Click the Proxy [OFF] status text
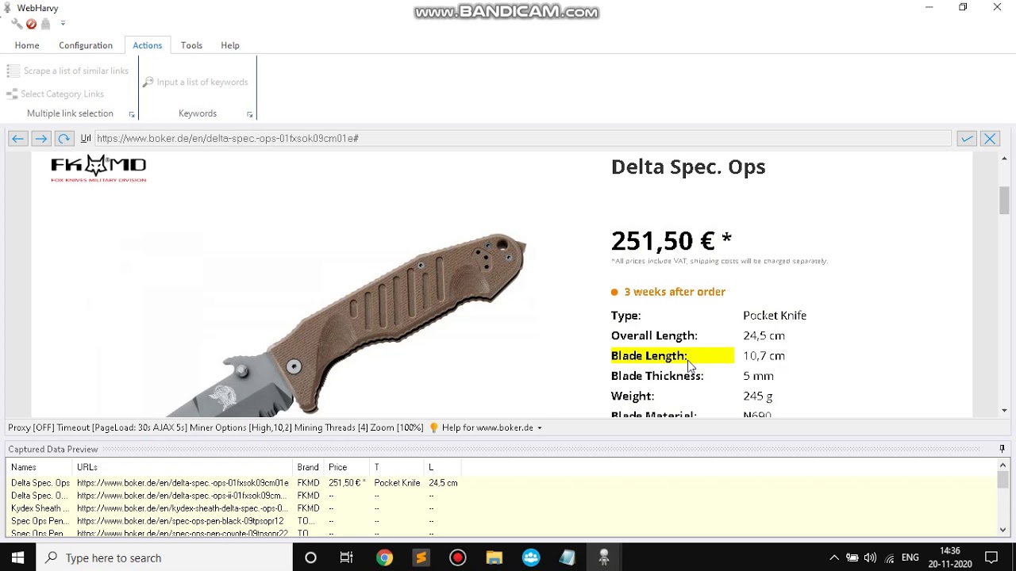This screenshot has height=571, width=1016. (32, 427)
